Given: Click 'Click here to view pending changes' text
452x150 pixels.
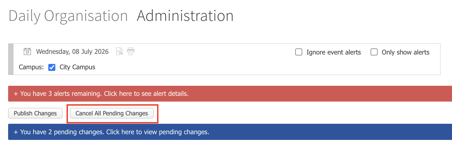Looking at the screenshot, I should [x=158, y=132].
